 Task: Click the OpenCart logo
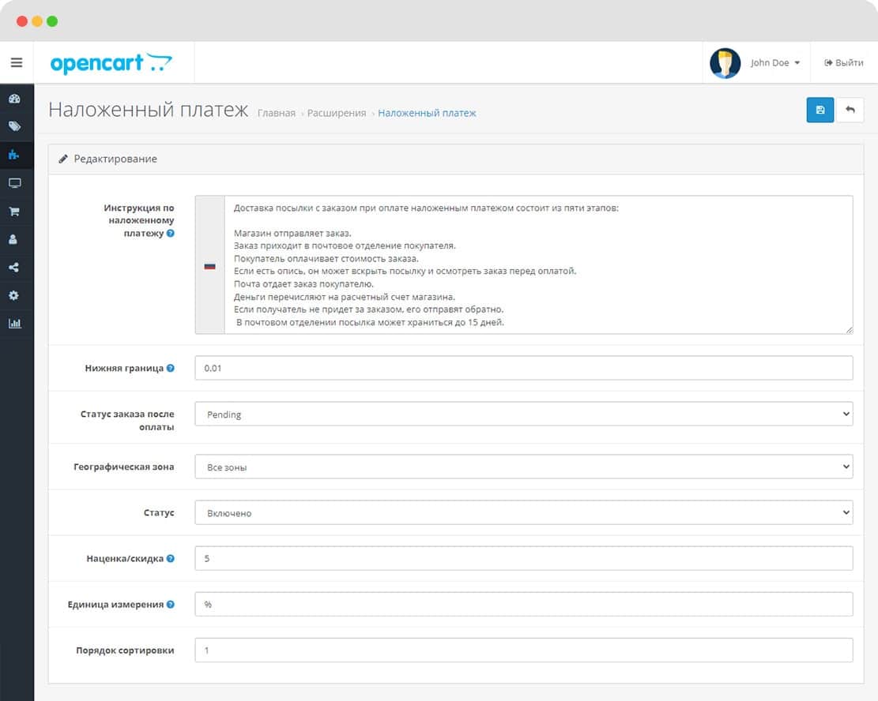pos(111,62)
